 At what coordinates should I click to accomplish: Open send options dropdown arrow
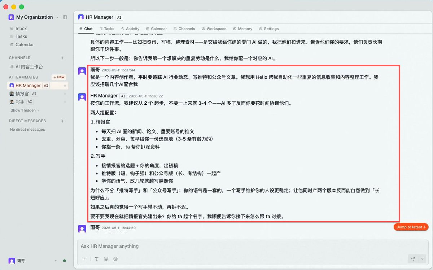click(x=422, y=259)
